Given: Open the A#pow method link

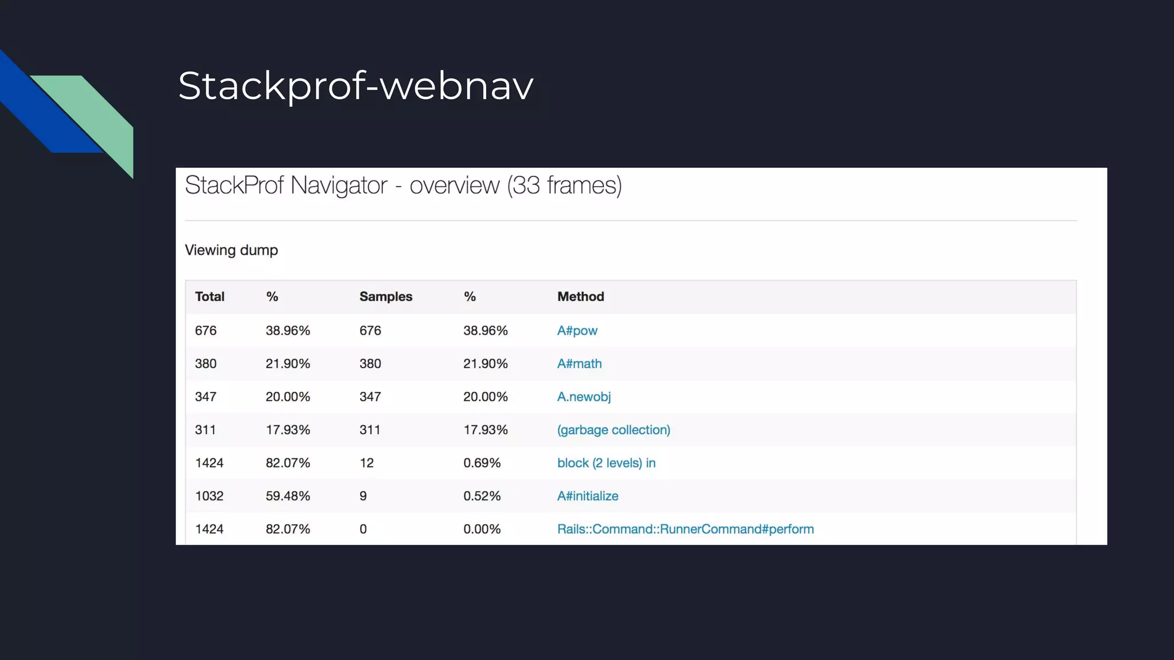Looking at the screenshot, I should (x=577, y=331).
